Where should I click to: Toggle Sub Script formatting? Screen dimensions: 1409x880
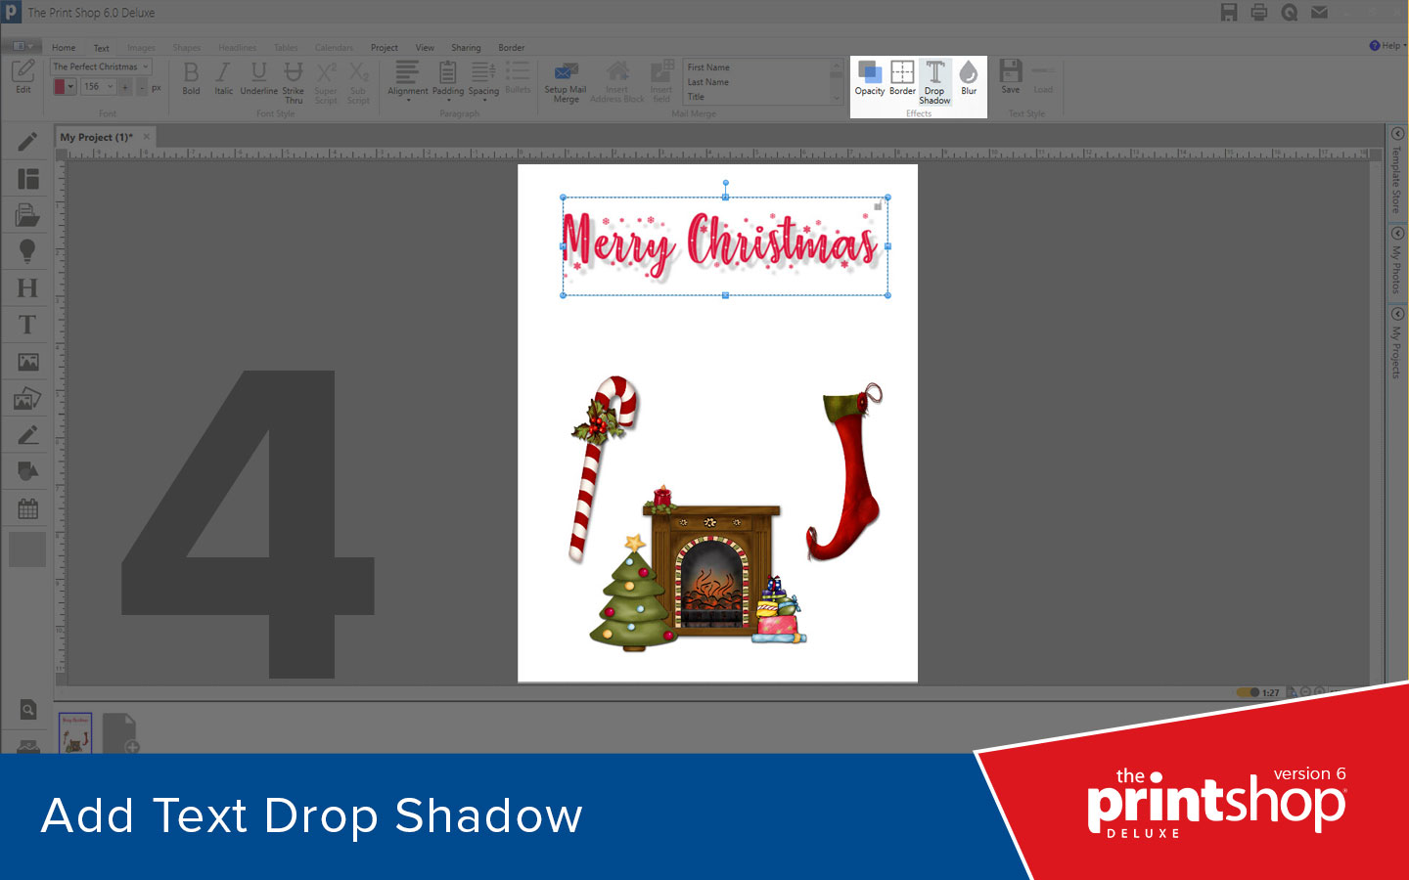pyautogui.click(x=358, y=82)
